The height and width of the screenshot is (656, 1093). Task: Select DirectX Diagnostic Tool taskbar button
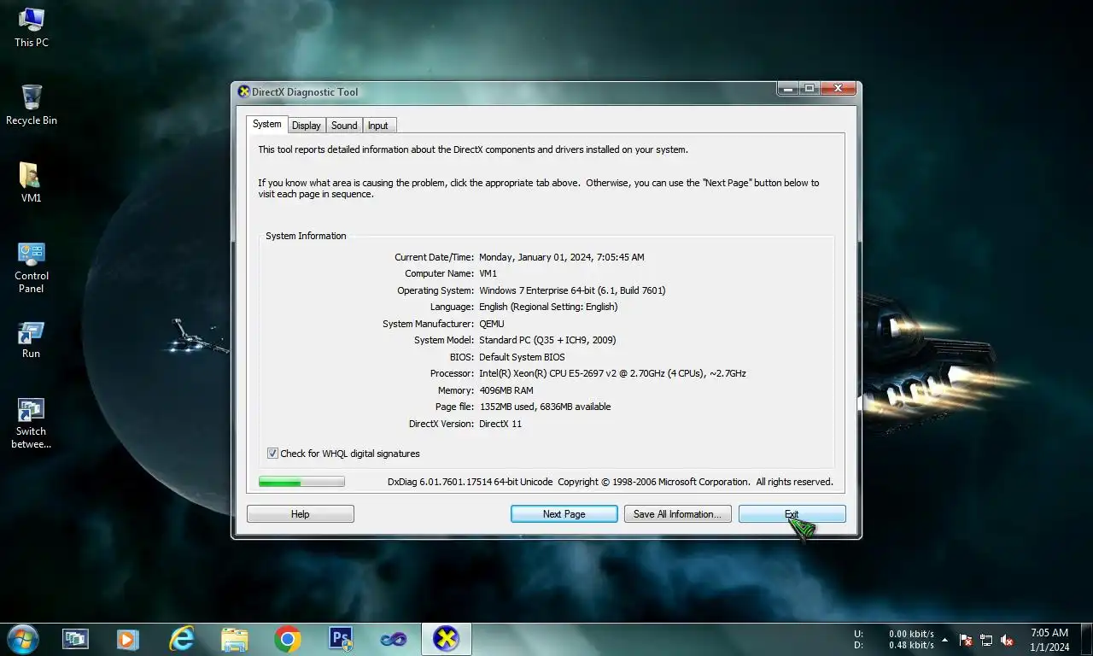coord(446,639)
